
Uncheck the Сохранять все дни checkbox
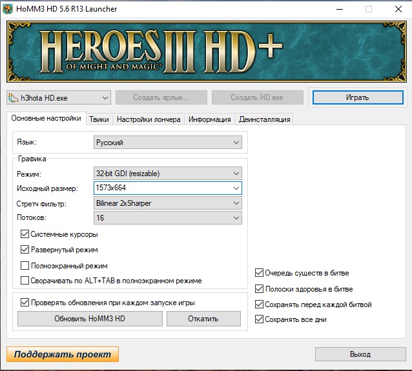260,319
